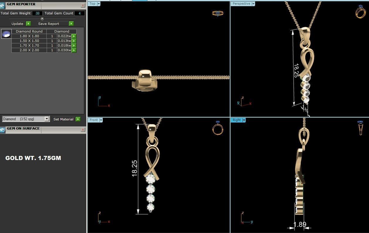Collapse panel using round up-arrow handle
This screenshot has height=233, width=369.
click(x=42, y=18)
